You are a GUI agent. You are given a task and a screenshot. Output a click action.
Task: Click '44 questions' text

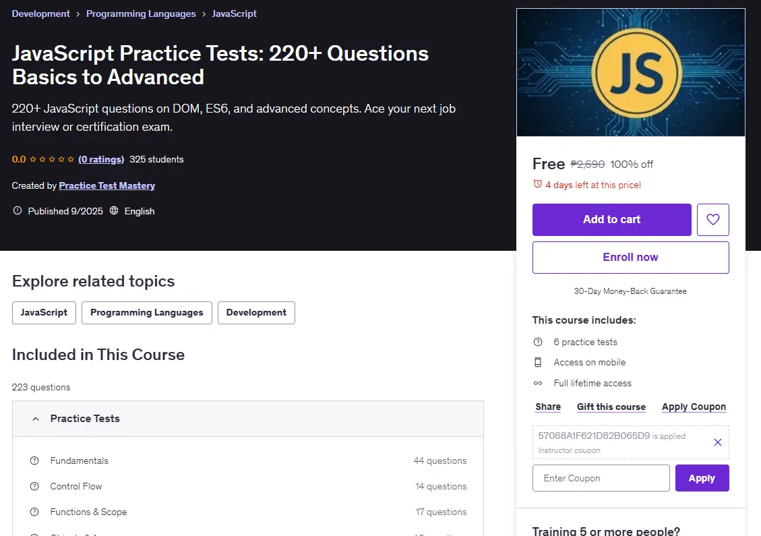pos(439,460)
